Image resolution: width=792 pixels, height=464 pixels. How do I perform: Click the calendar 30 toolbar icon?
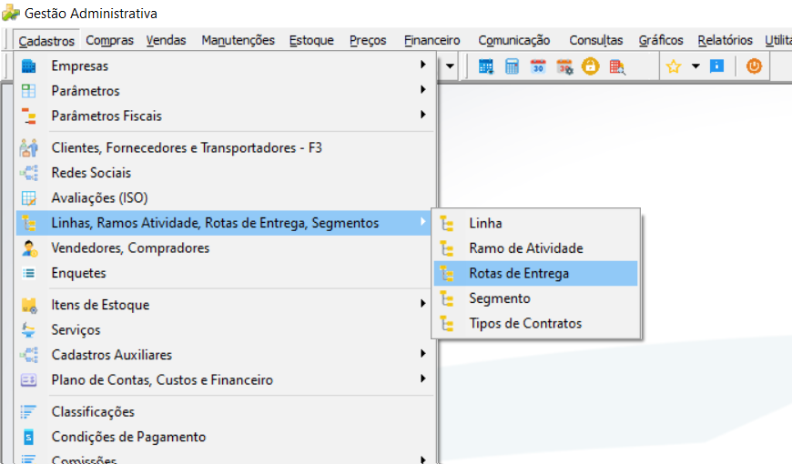click(x=538, y=66)
